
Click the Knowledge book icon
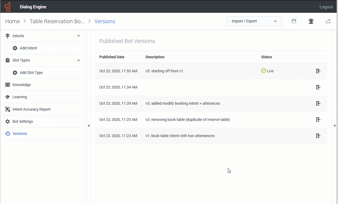(x=8, y=85)
